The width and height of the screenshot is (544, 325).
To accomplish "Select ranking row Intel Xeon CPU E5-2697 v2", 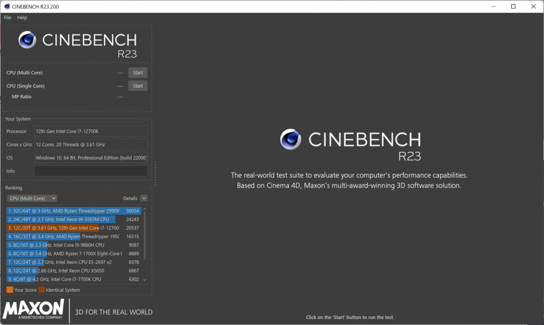I will pyautogui.click(x=73, y=262).
